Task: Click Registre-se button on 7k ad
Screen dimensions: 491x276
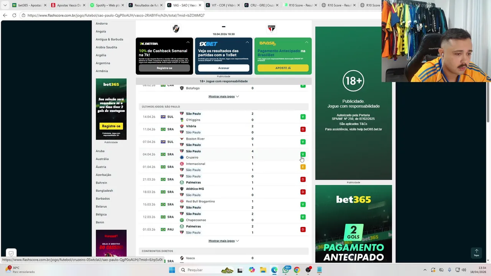Action: (164, 68)
